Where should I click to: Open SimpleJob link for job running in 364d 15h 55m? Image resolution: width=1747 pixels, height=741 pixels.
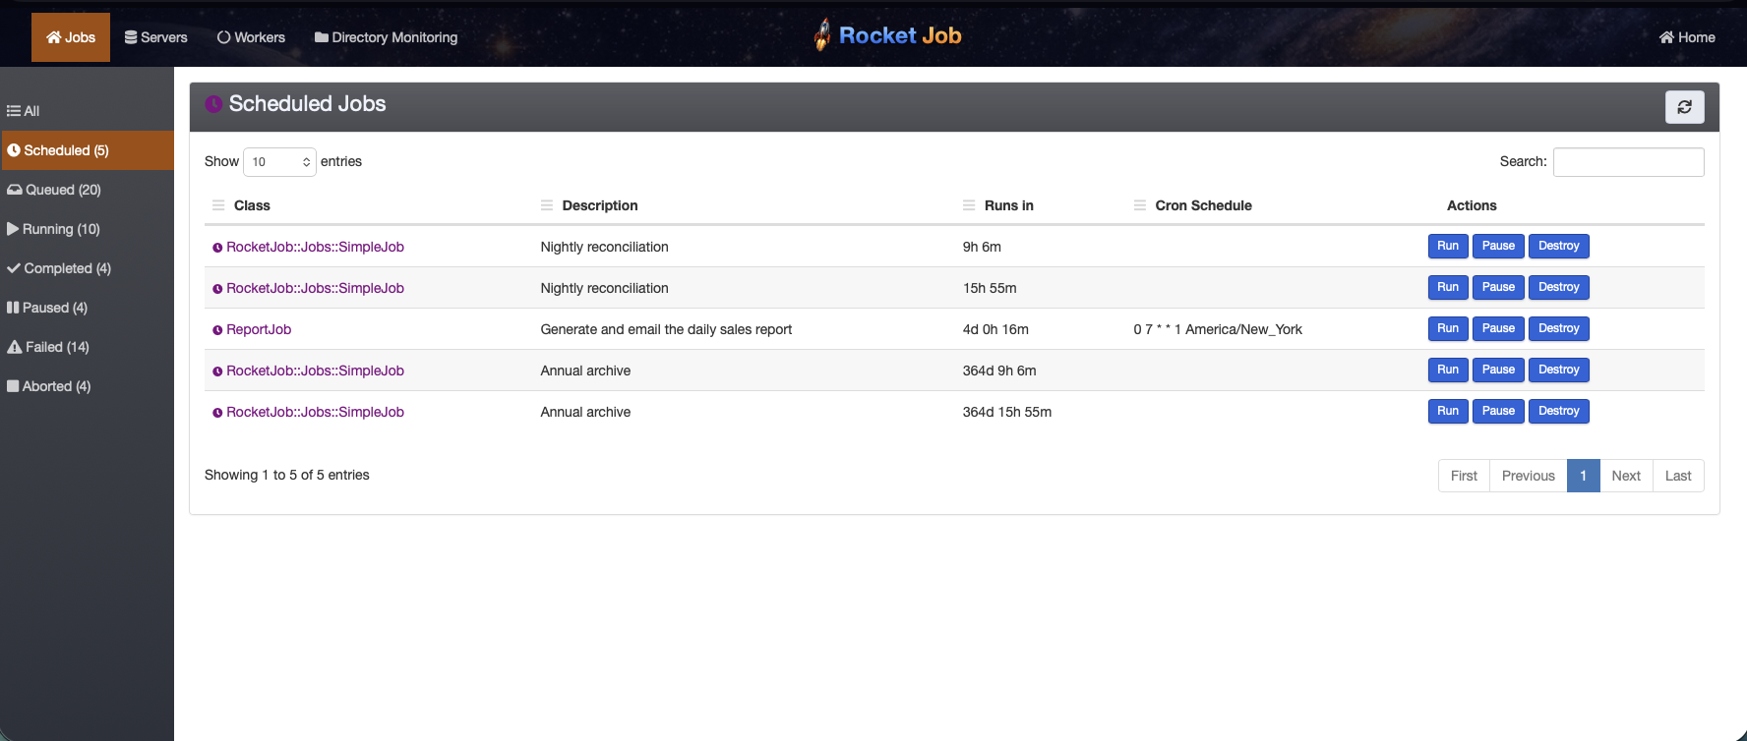click(x=315, y=412)
